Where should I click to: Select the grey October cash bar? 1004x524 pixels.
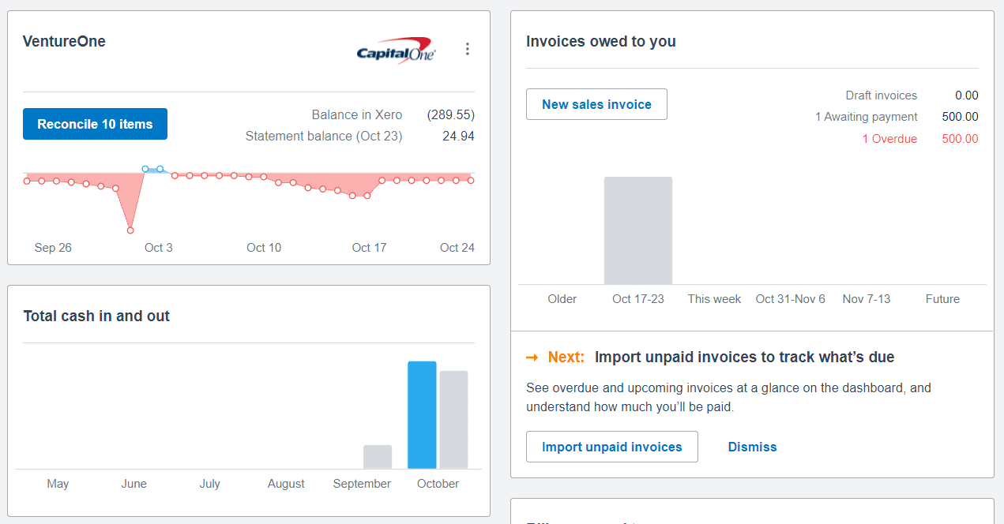(x=453, y=420)
